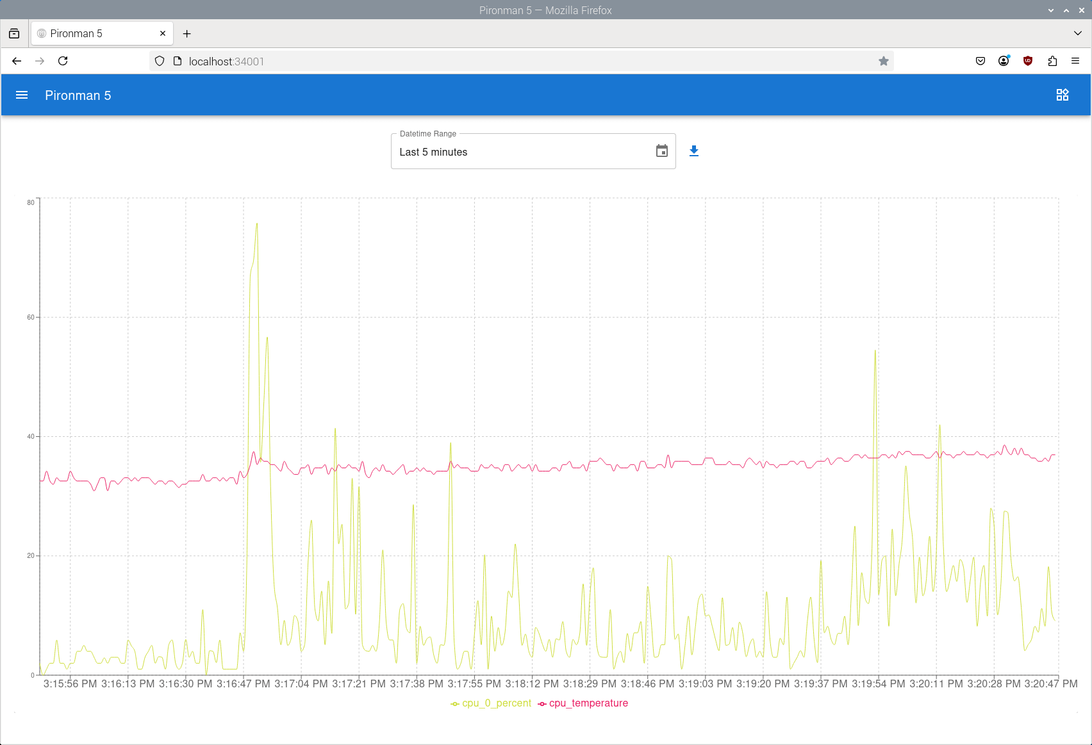
Task: Toggle cpu_0_percent series in legend
Action: [491, 703]
